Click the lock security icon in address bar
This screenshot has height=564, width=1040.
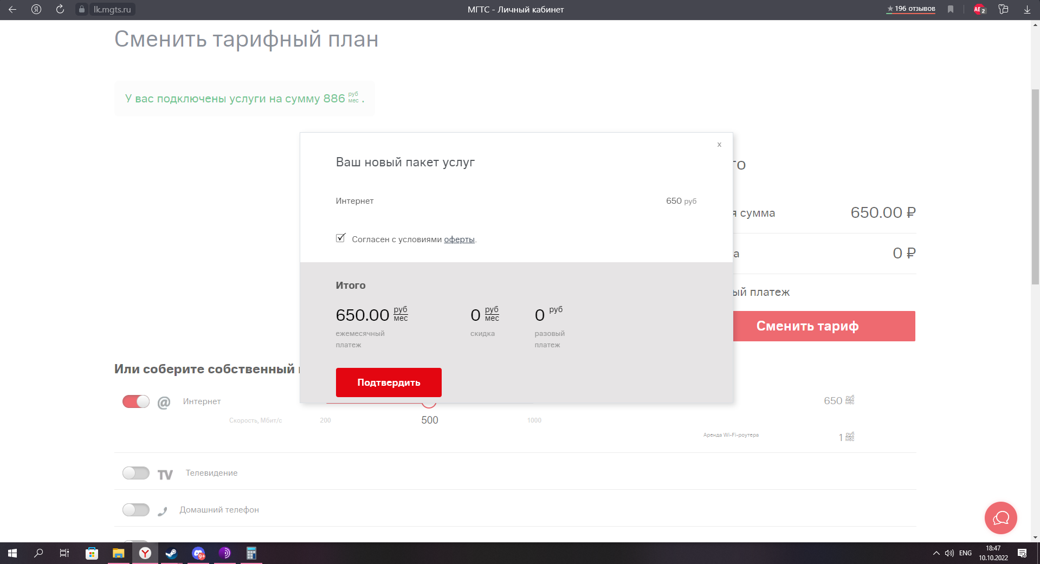(x=82, y=9)
